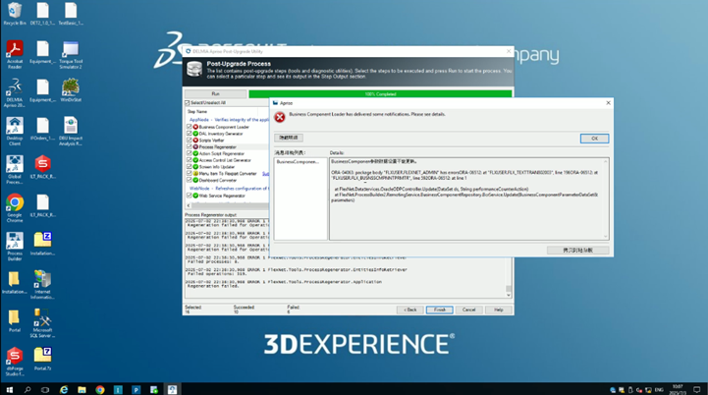Open the DET2_1.0_1 file icon
Screen dimensions: 708x395
point(42,14)
